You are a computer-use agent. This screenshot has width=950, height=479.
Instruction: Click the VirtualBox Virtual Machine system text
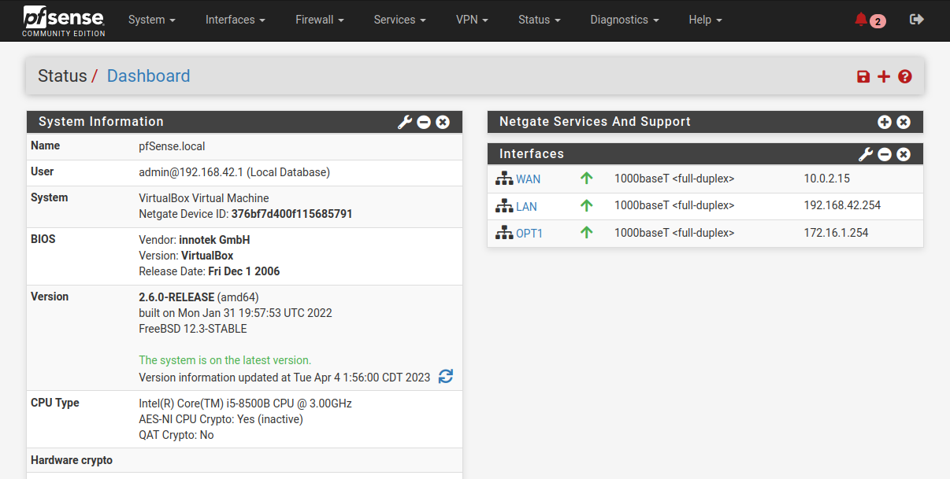point(204,198)
